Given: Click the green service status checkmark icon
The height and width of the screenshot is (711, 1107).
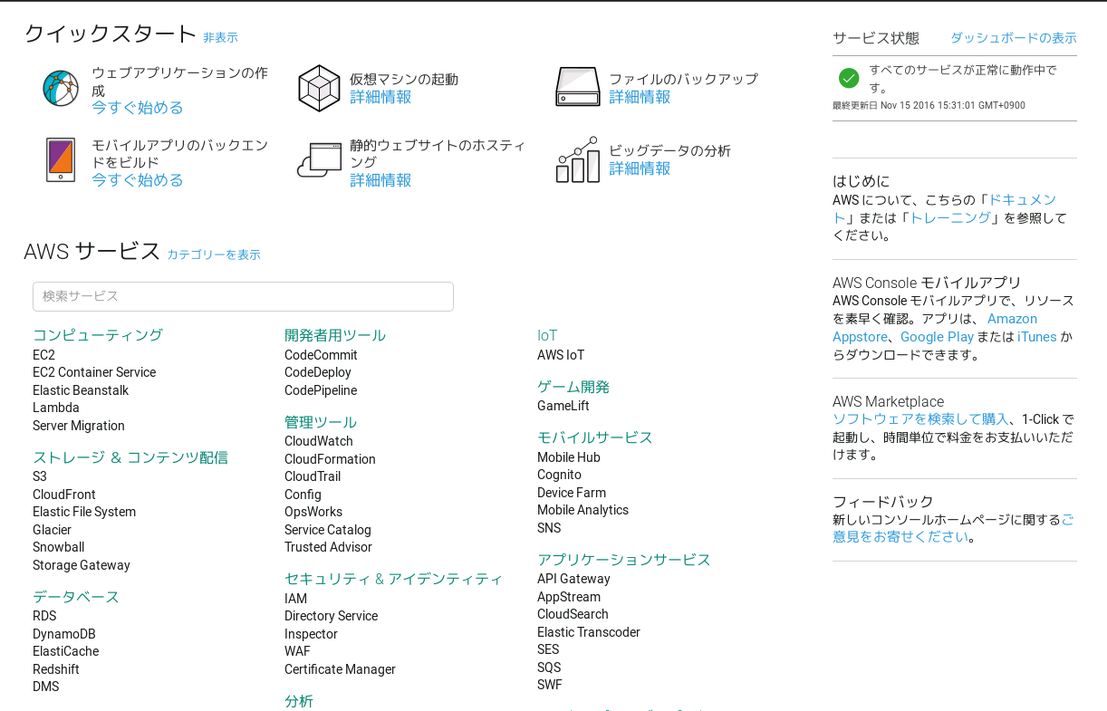Looking at the screenshot, I should [x=849, y=78].
